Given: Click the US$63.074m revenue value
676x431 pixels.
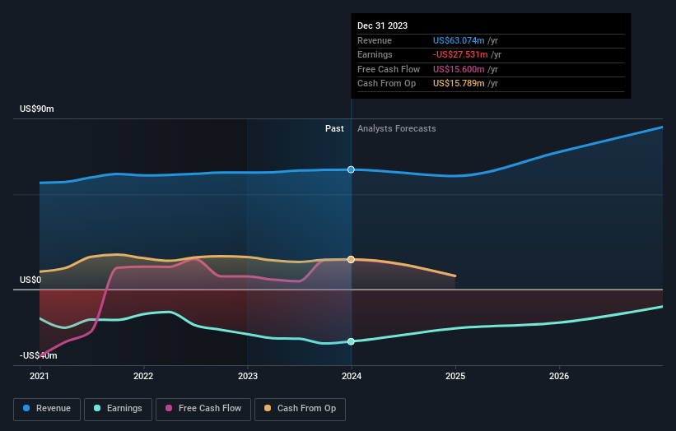Looking at the screenshot, I should [x=459, y=40].
